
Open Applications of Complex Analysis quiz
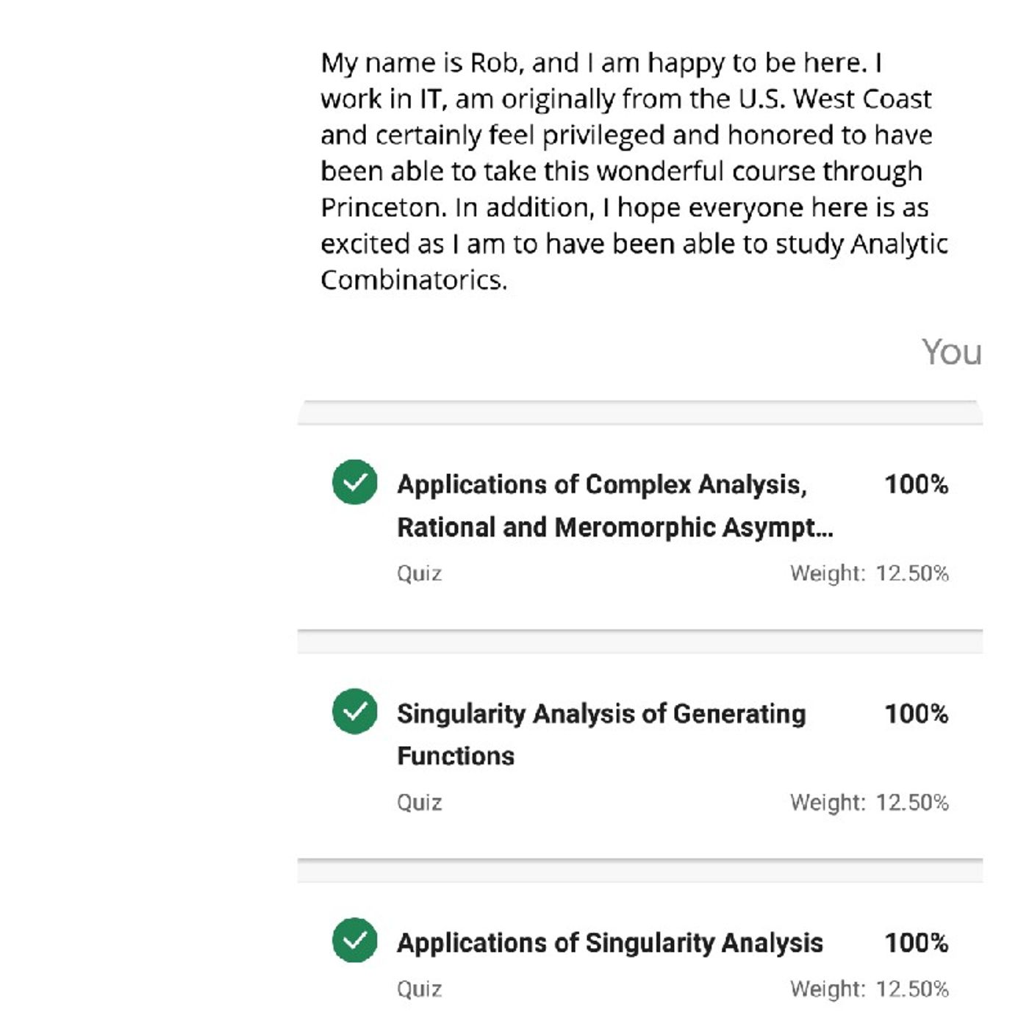[x=616, y=506]
